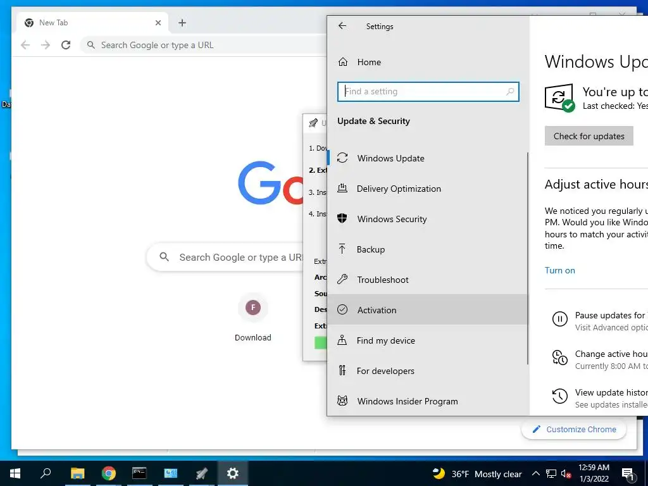
Task: Expand hidden system tray icons
Action: click(535, 473)
